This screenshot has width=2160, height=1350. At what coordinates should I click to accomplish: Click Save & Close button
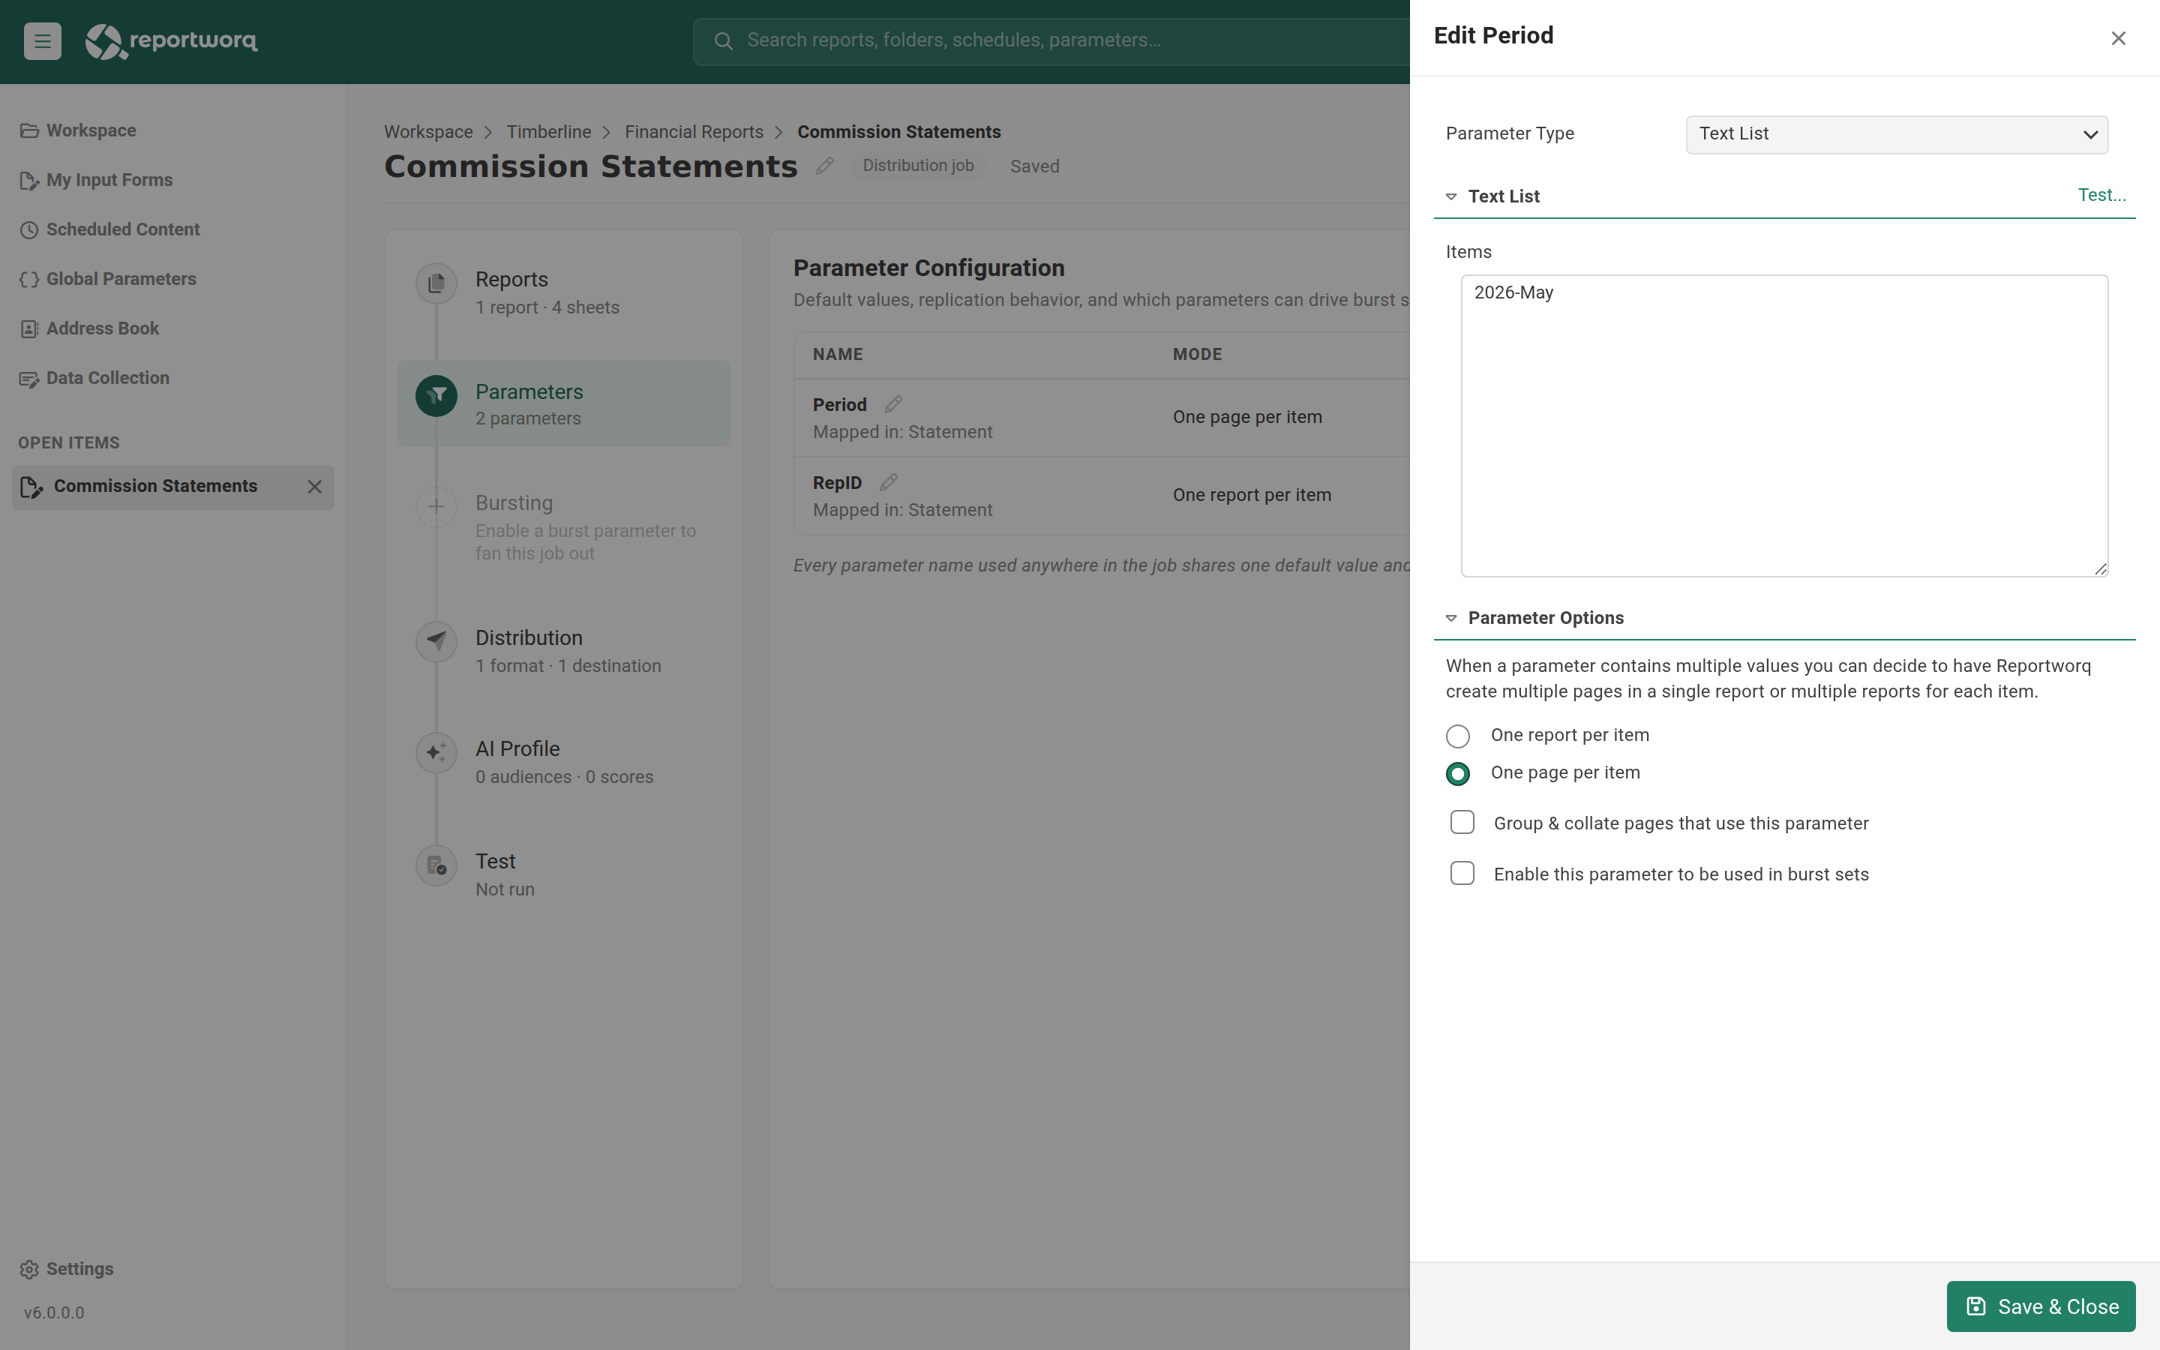coord(2041,1306)
